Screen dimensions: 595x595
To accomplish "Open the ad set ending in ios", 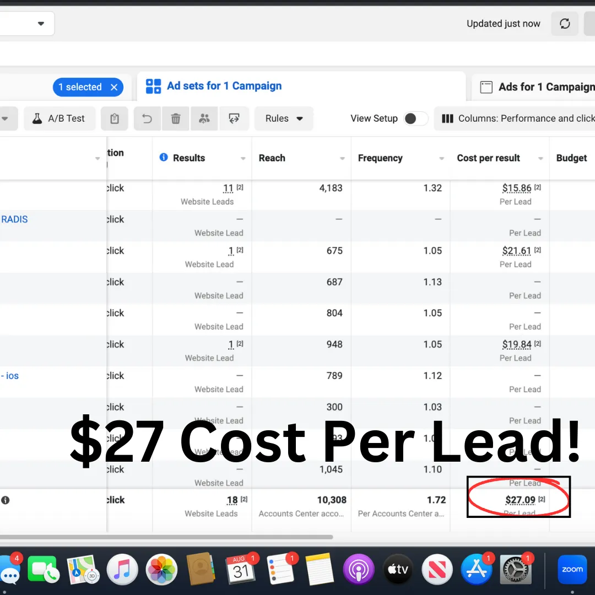I will click(10, 376).
